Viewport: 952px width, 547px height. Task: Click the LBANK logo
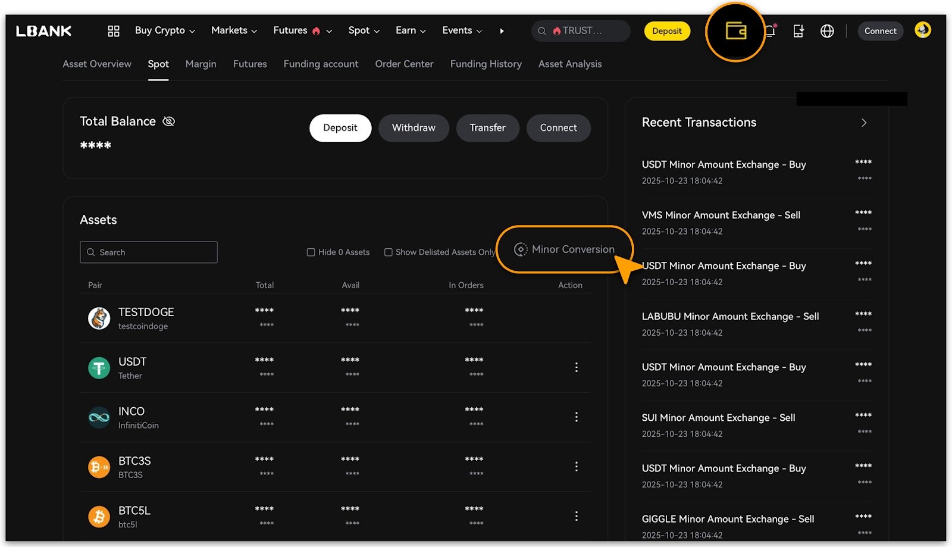coord(44,31)
